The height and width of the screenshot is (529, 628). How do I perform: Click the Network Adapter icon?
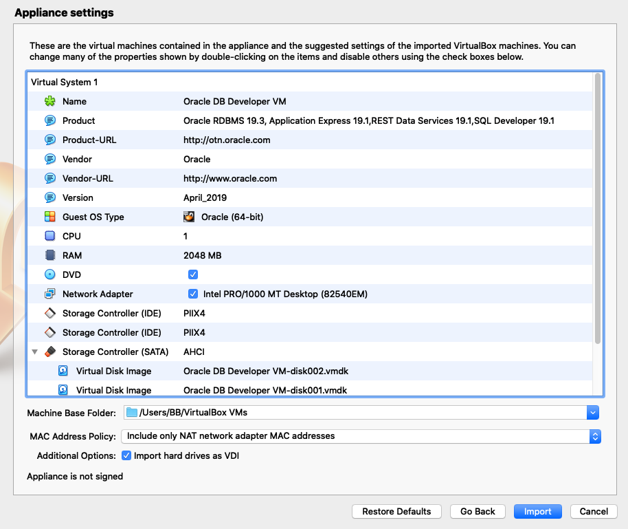point(49,294)
